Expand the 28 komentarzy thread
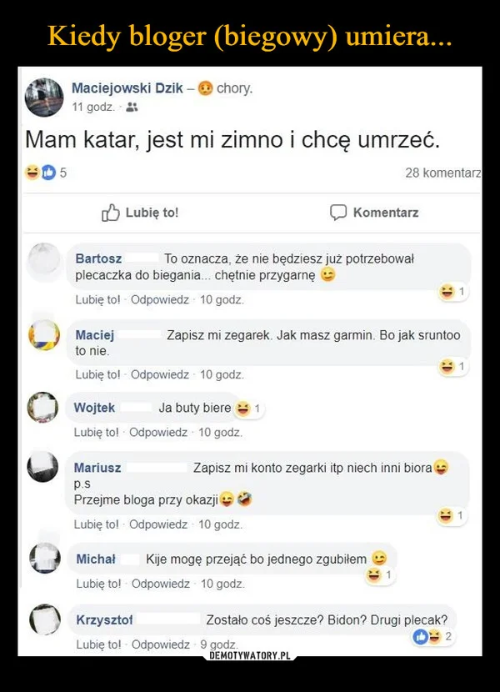This screenshot has width=500, height=692. pyautogui.click(x=438, y=172)
